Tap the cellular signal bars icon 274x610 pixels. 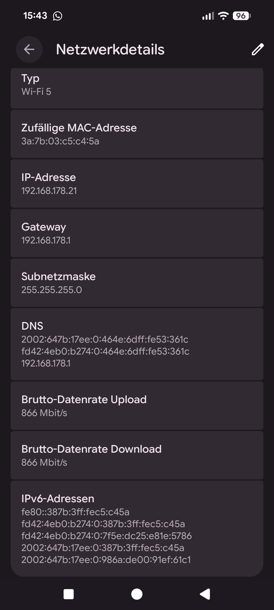point(208,16)
